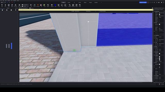Switch to the Plugins ribbon tab
The width and height of the screenshot is (165, 92).
click(90, 2)
